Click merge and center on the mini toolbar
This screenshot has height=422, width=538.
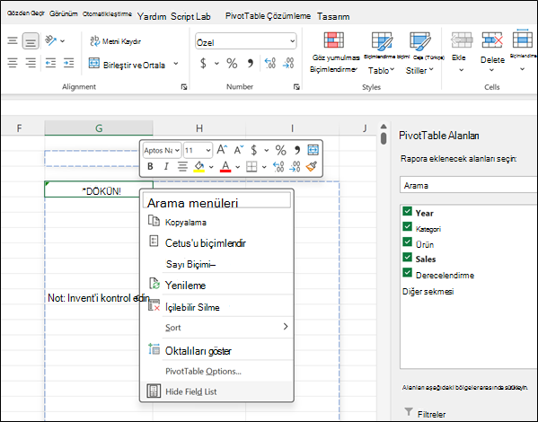click(313, 150)
